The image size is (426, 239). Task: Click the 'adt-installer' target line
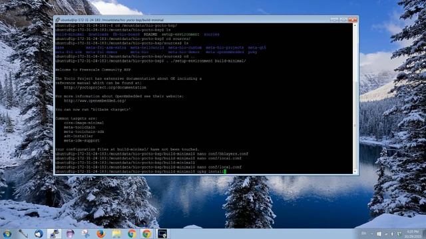[x=79, y=136]
